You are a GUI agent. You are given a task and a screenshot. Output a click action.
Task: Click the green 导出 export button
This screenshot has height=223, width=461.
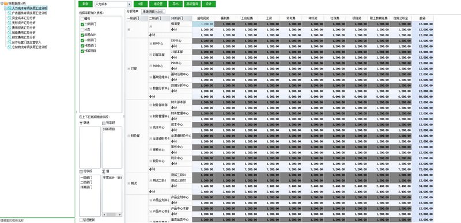(x=176, y=4)
